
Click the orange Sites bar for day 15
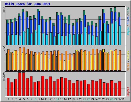point(62,62)
